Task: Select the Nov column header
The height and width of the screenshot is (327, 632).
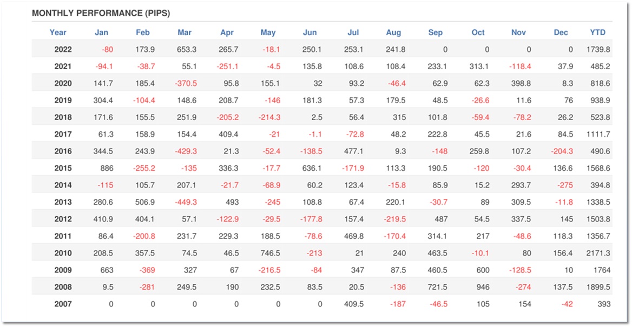Action: point(518,32)
